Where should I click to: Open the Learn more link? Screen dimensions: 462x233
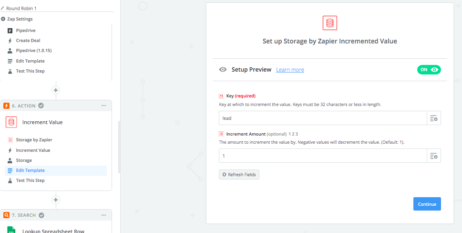point(290,70)
